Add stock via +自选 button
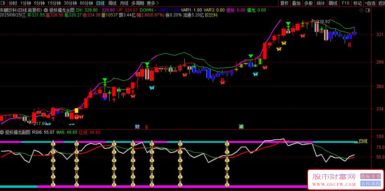 click(370, 3)
